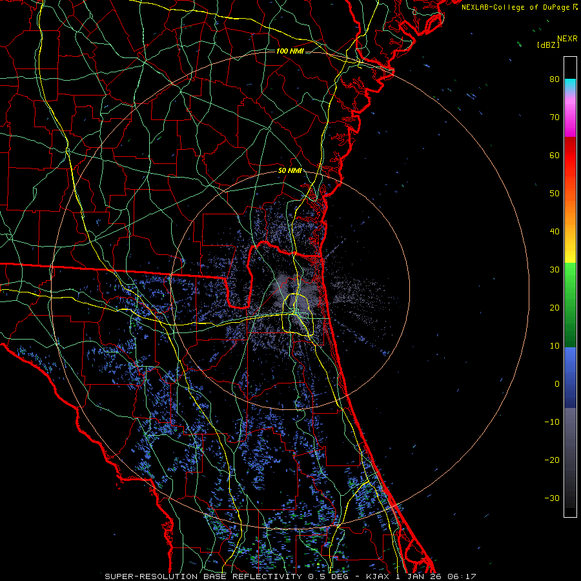Click the -20 value on the dBZ scale

[x=552, y=460]
